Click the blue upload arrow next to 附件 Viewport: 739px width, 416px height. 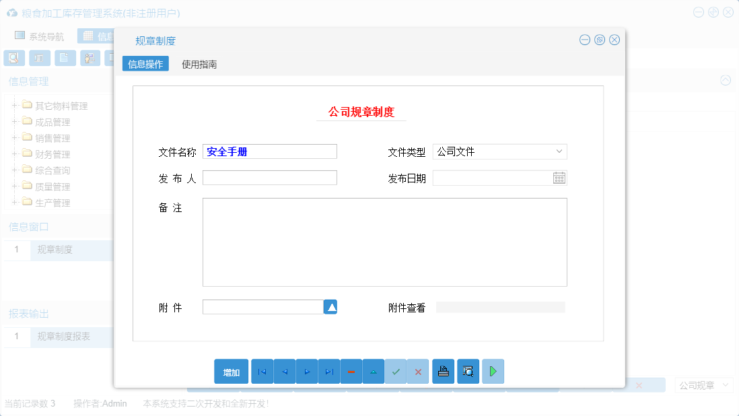pyautogui.click(x=329, y=306)
